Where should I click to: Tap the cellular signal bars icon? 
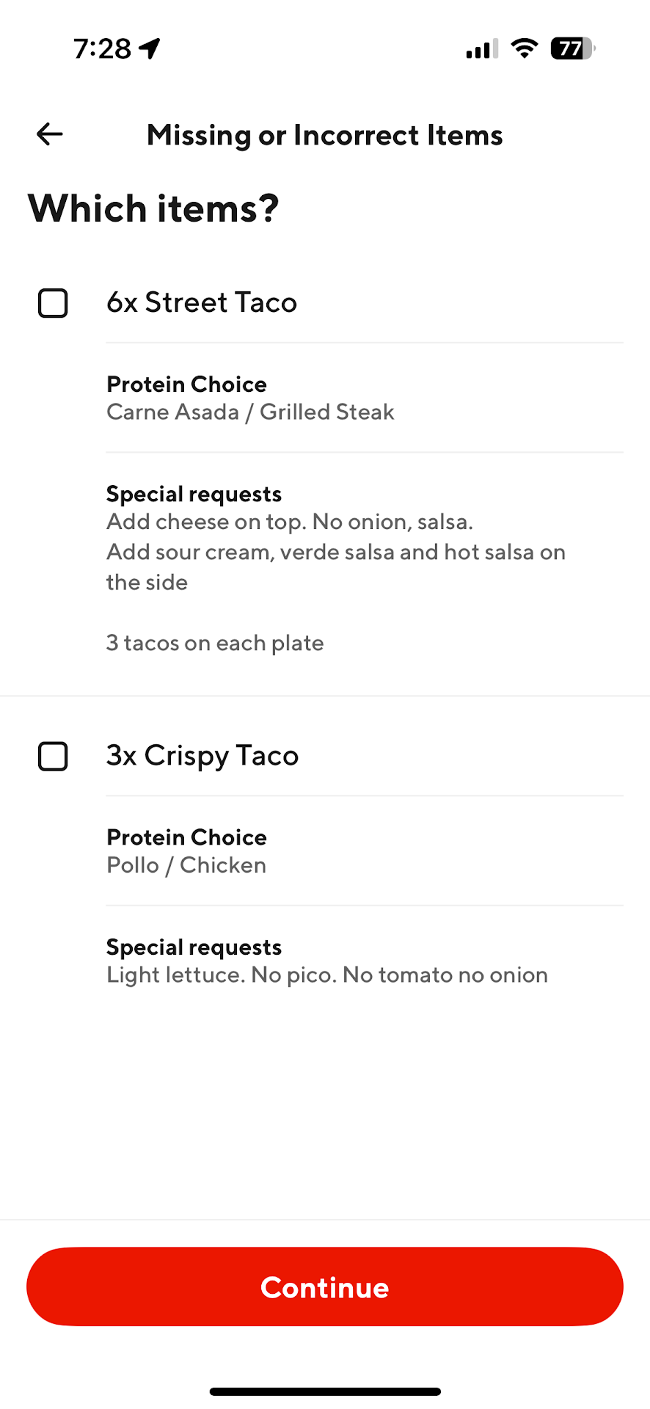click(x=481, y=48)
